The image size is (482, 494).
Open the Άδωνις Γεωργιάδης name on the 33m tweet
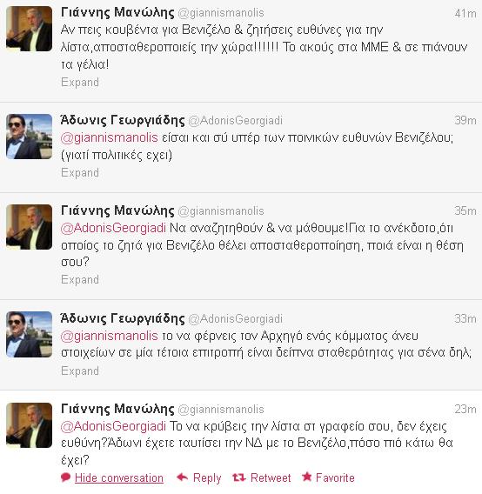click(x=123, y=318)
